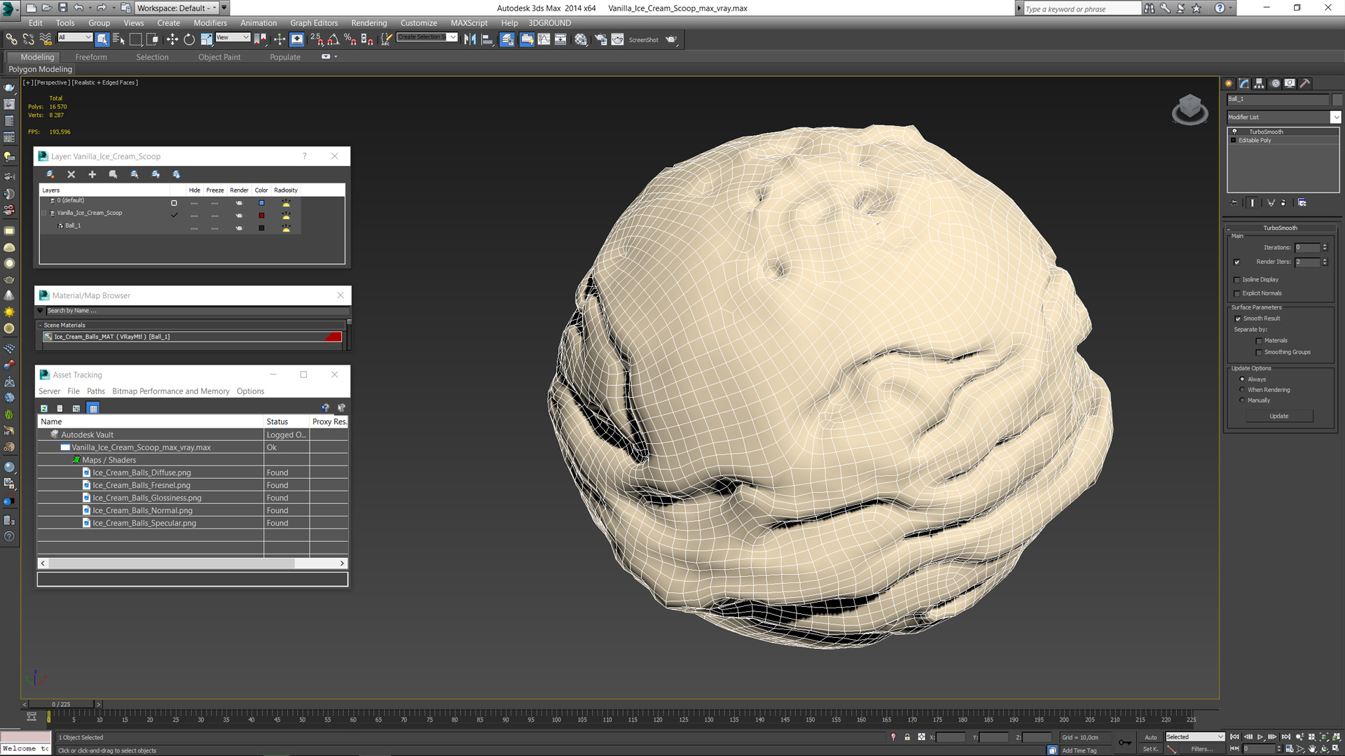The height and width of the screenshot is (756, 1345).
Task: Select the Always update option
Action: (x=1242, y=379)
